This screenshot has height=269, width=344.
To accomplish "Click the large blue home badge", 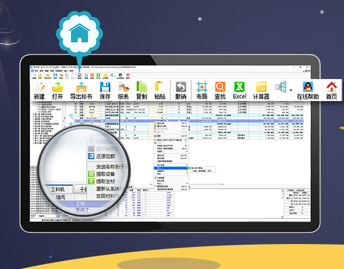I will pyautogui.click(x=79, y=33).
